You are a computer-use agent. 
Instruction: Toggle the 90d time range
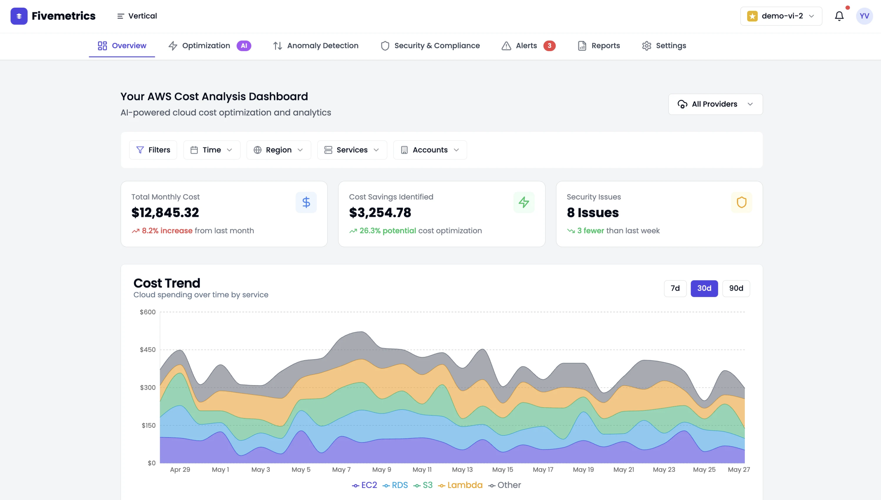click(736, 289)
